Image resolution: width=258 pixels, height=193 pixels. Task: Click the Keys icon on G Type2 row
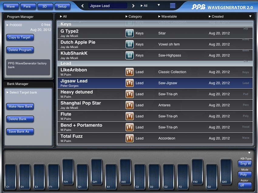[130, 33]
